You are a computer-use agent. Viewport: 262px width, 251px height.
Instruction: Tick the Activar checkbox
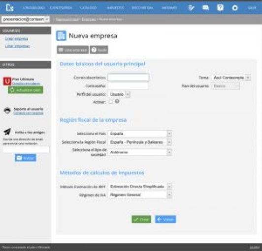pyautogui.click(x=111, y=102)
